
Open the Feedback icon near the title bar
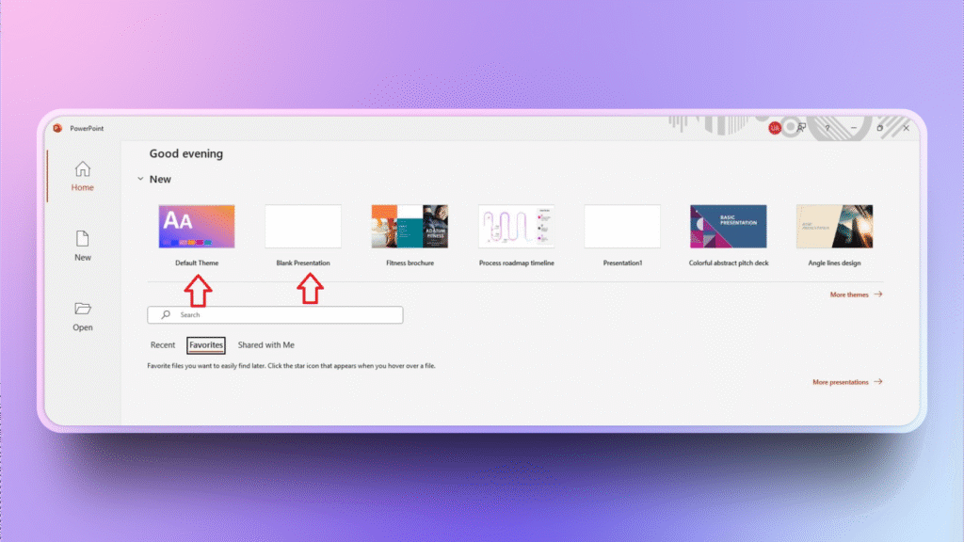click(x=800, y=127)
